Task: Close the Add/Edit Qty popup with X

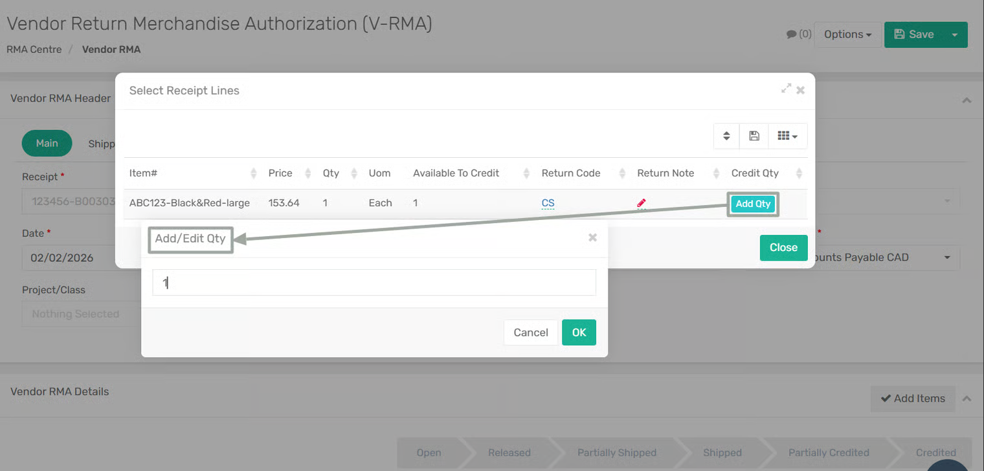Action: pyautogui.click(x=592, y=237)
